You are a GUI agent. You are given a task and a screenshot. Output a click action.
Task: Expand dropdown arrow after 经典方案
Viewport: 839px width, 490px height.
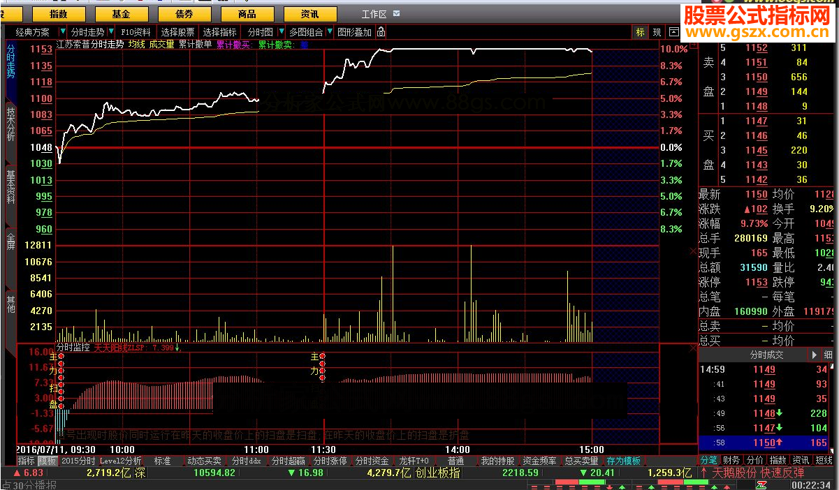pos(63,32)
